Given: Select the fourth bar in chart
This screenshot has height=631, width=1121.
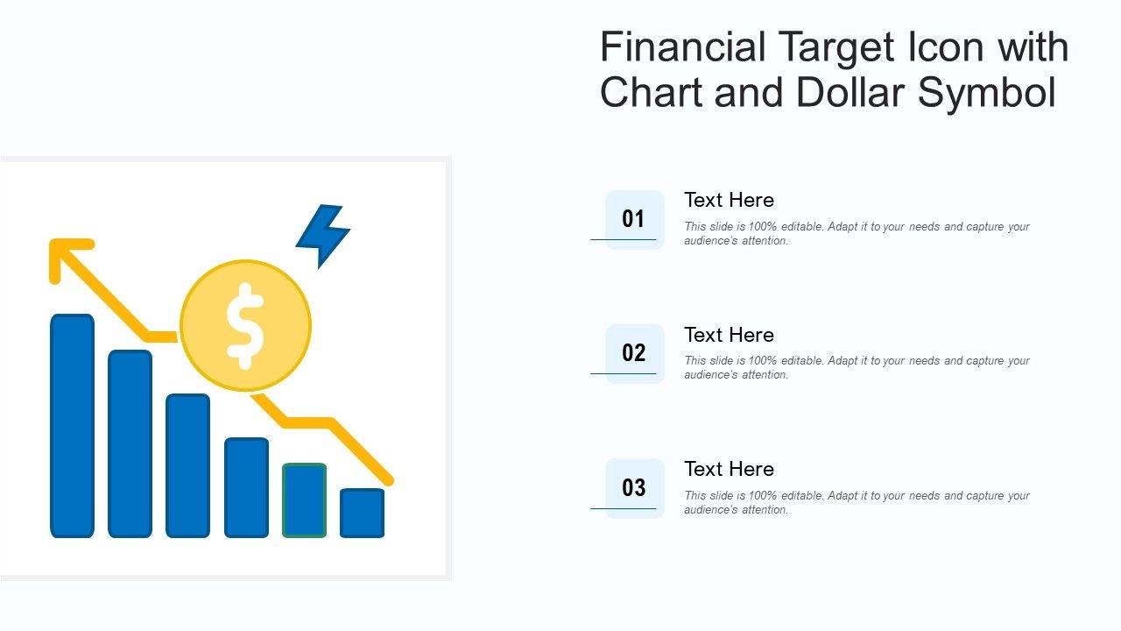Looking at the screenshot, I should click(246, 487).
